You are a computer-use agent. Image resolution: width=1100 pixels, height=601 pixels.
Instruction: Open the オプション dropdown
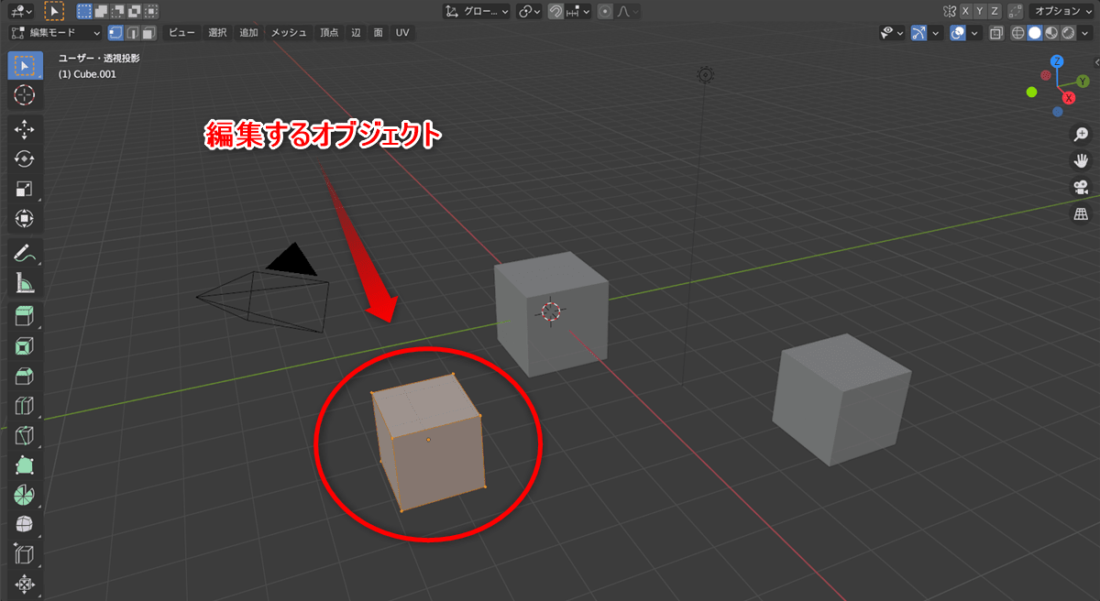click(1062, 11)
